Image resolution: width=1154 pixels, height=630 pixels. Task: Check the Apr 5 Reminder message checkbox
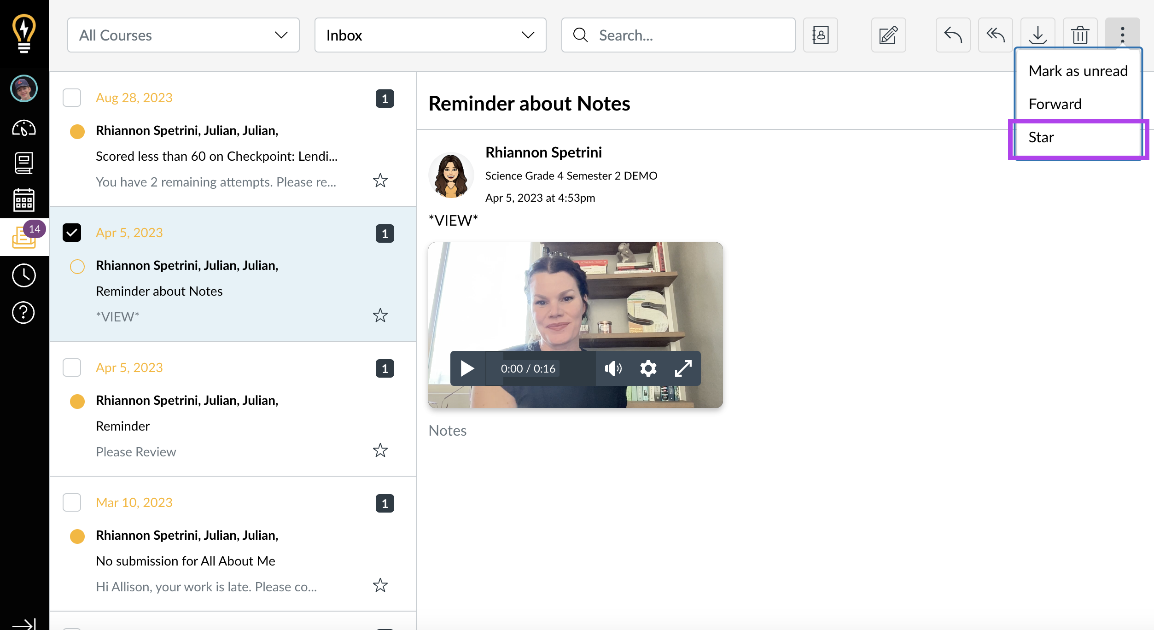click(72, 367)
